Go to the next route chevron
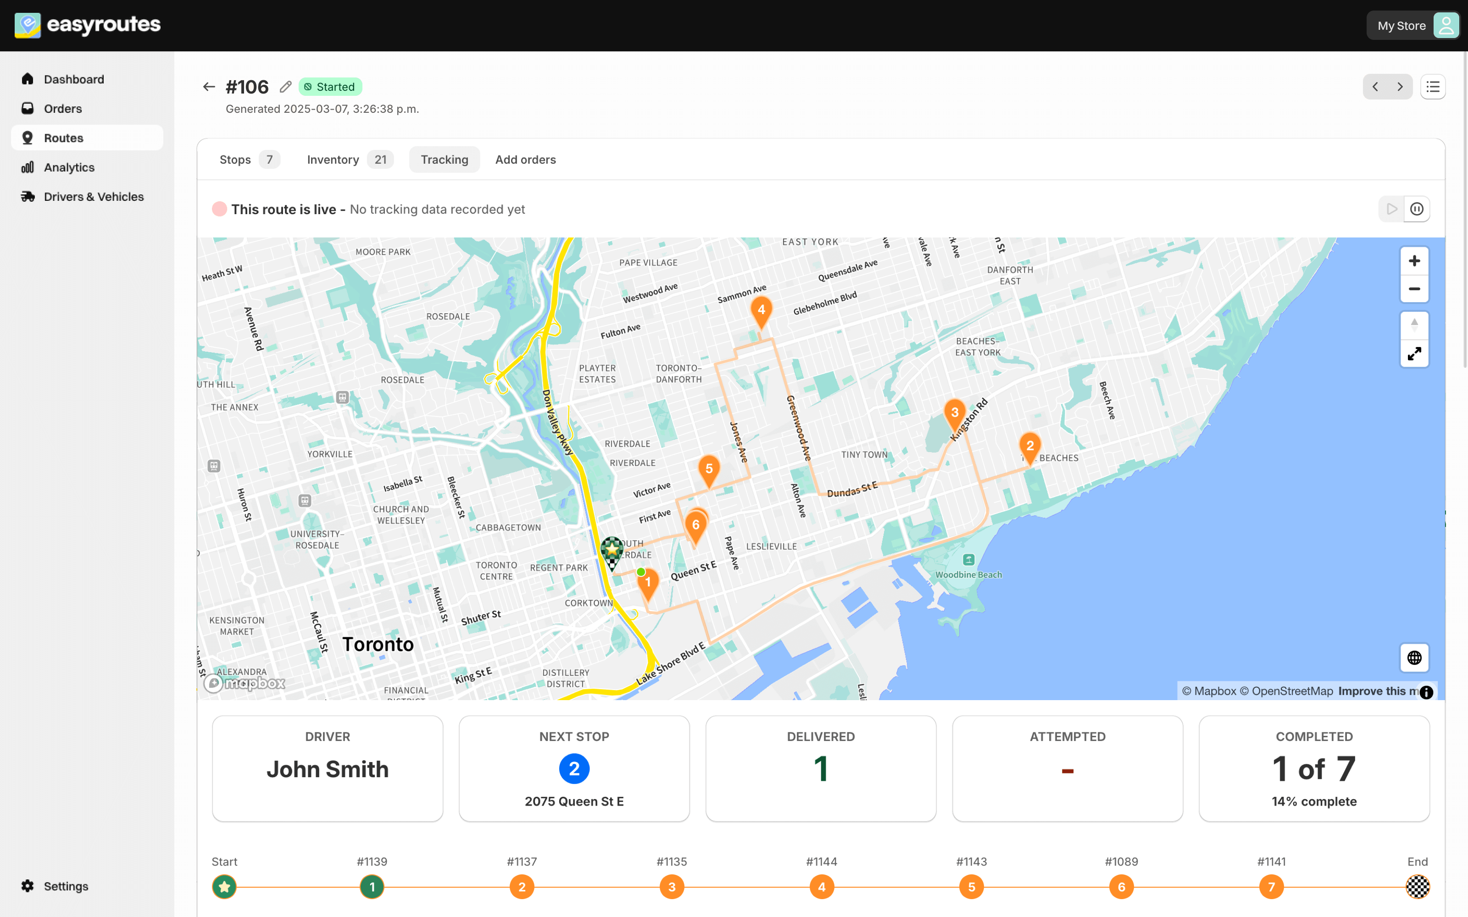Image resolution: width=1468 pixels, height=917 pixels. coord(1400,87)
